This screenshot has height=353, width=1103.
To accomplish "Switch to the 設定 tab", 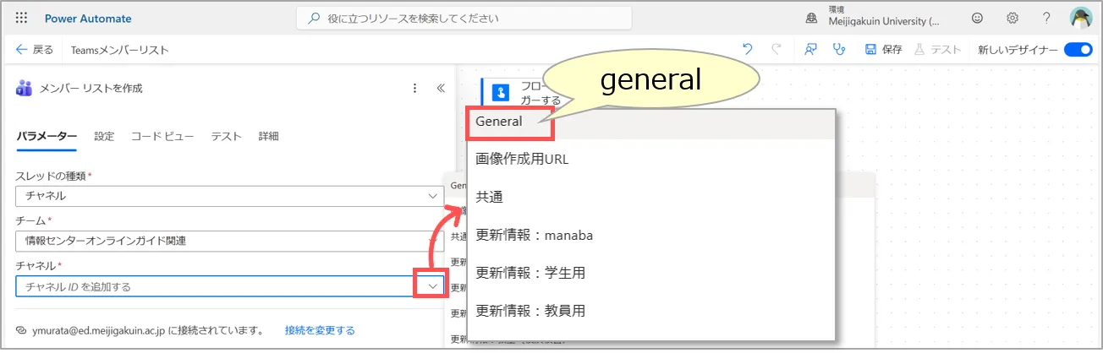I will point(104,137).
